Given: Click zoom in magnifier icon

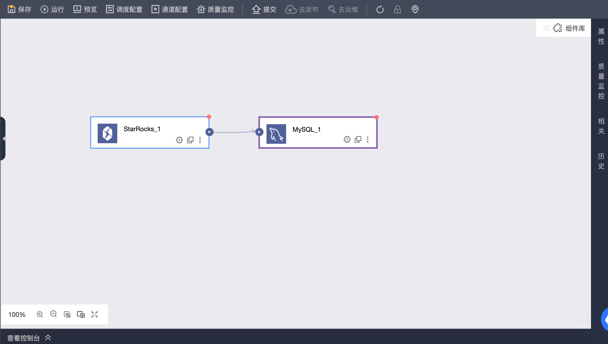Looking at the screenshot, I should click(40, 314).
